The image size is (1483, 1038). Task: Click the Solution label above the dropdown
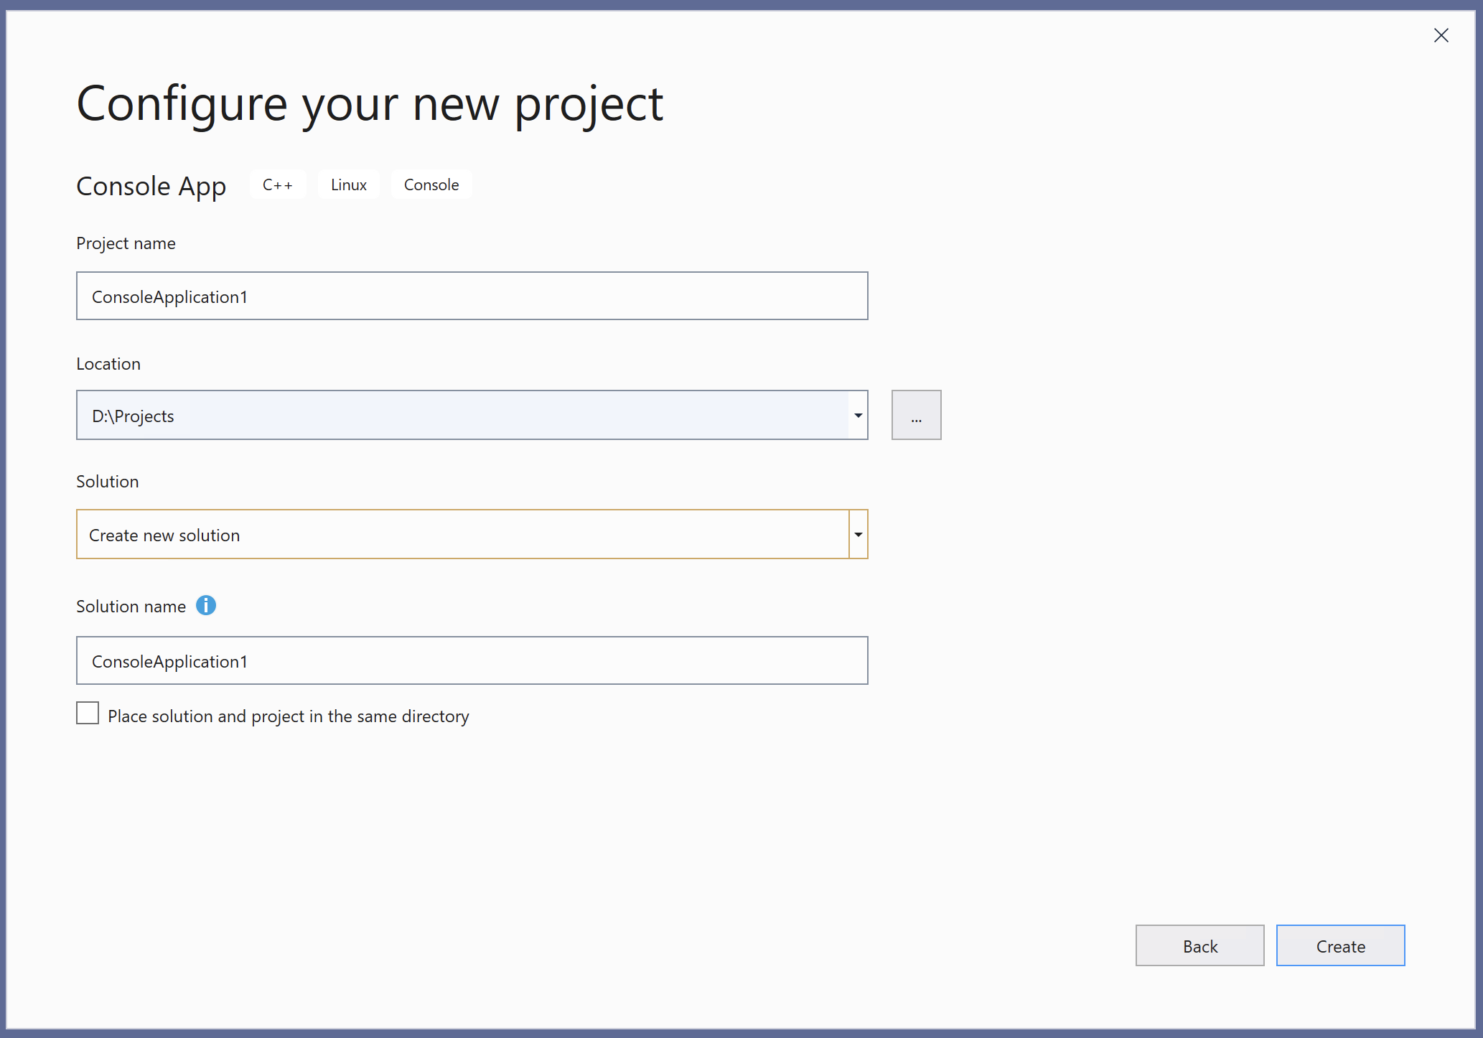pos(107,481)
